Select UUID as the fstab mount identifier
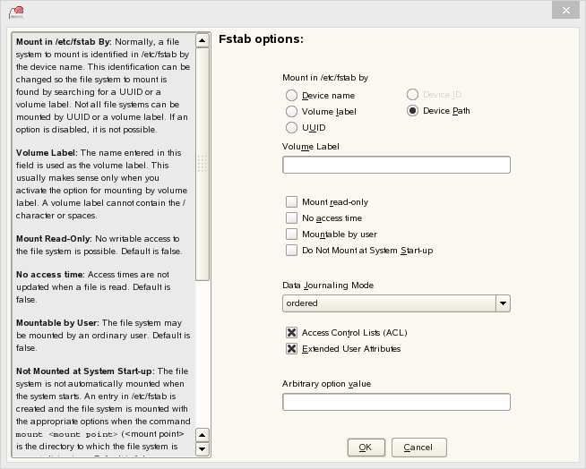Viewport: 586px width, 469px height. coord(291,128)
